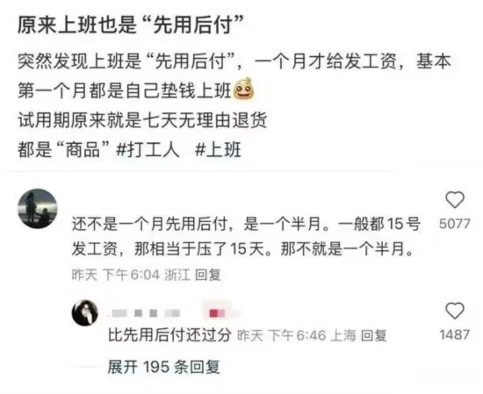Click the blurred red badge next to username
This screenshot has height=394, width=483.
(x=217, y=313)
